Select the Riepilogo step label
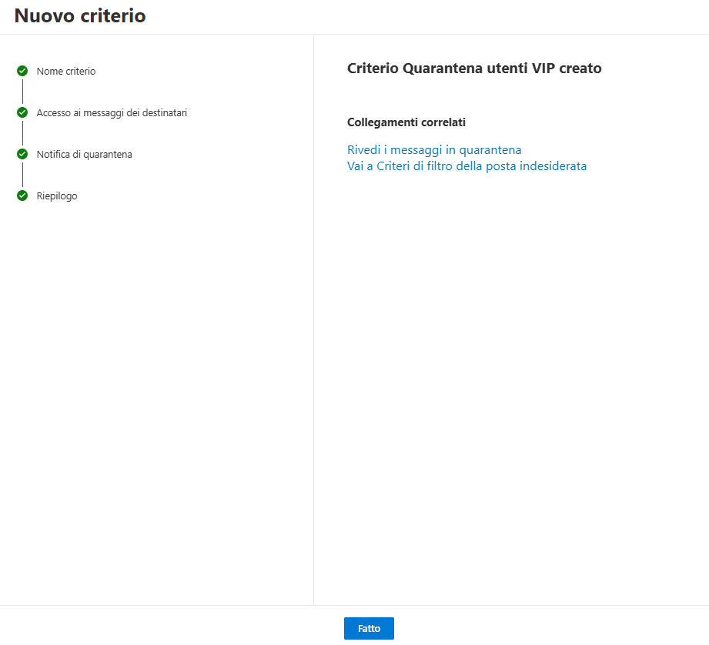The height and width of the screenshot is (645, 709). pos(57,196)
